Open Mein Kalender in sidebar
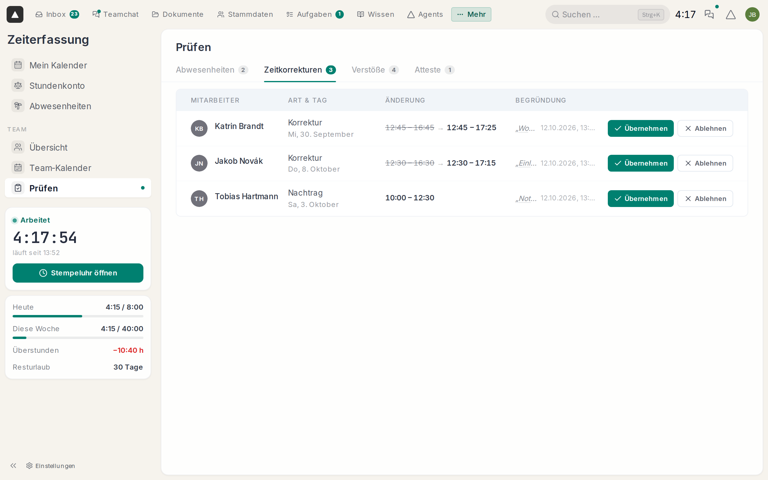 [x=78, y=65]
